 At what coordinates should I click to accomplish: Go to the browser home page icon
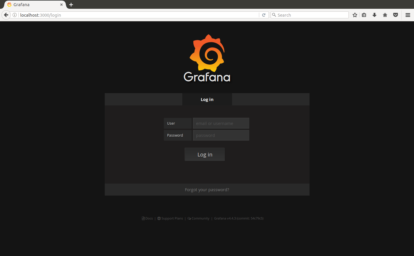[x=385, y=15]
